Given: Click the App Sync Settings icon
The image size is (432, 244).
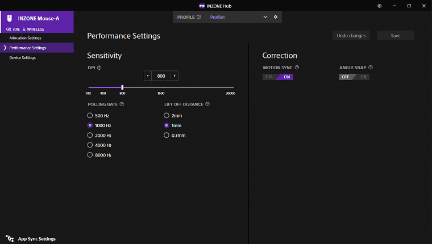Looking at the screenshot, I should (x=10, y=239).
